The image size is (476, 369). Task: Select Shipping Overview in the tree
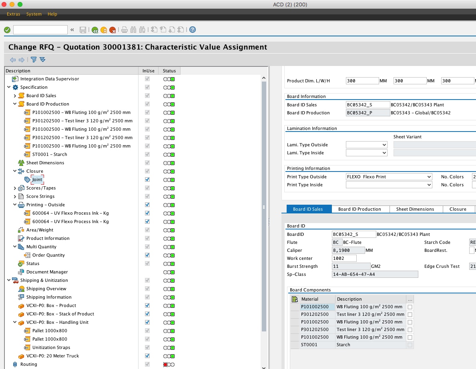click(x=46, y=289)
